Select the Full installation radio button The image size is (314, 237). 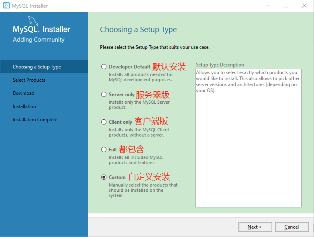point(104,150)
